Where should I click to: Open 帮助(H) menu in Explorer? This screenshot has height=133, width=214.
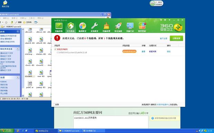tap(40, 18)
